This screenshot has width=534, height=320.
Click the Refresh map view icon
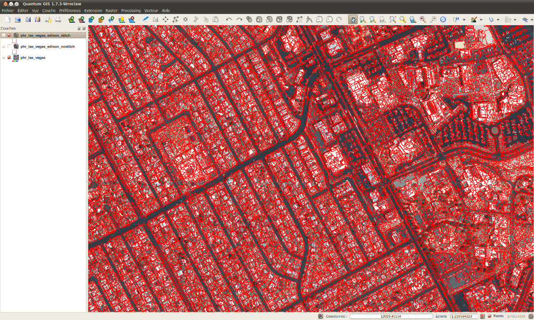point(443,19)
